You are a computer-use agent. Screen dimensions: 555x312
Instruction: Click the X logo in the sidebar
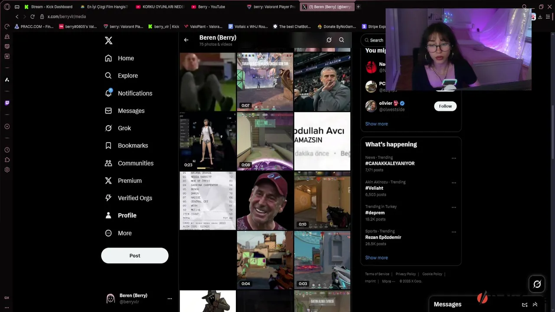pyautogui.click(x=108, y=40)
